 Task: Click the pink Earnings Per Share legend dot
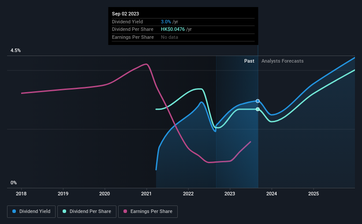pos(125,211)
